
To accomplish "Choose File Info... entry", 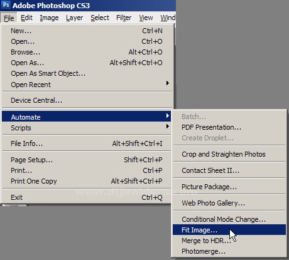I will [x=87, y=143].
